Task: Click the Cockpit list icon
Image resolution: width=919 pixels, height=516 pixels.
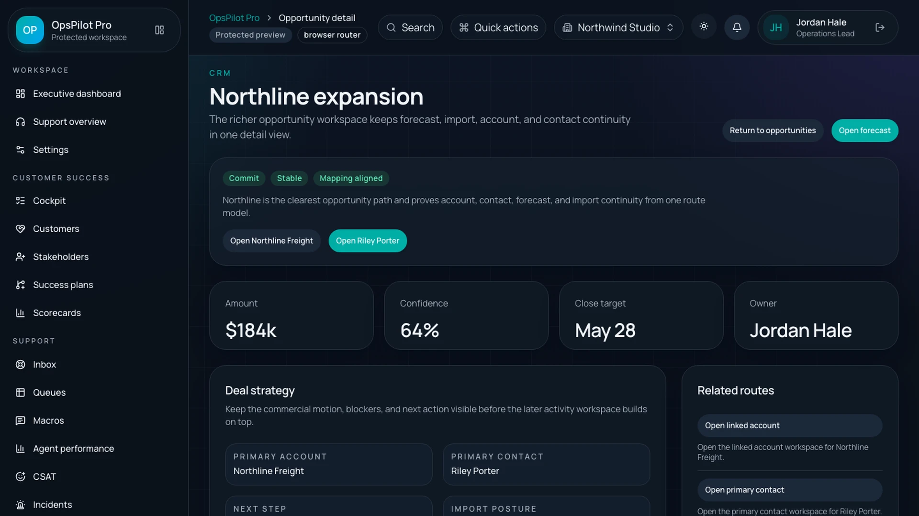Action: click(20, 201)
